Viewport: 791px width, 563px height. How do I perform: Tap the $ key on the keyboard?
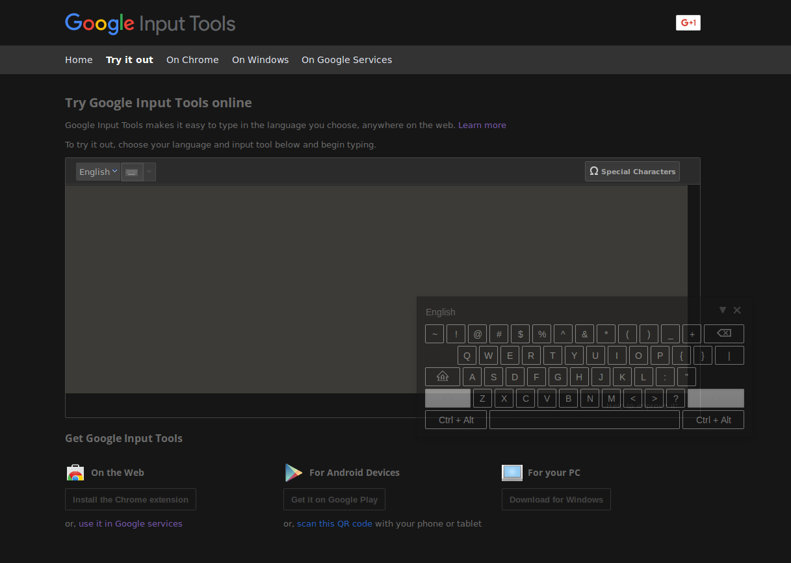tap(520, 334)
